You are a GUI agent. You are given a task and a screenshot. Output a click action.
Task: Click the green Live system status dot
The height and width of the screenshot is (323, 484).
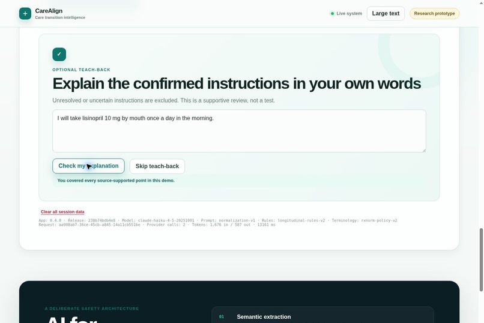pyautogui.click(x=332, y=14)
